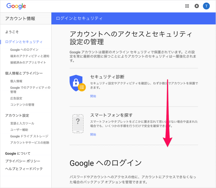Open アカウント情報 header in sidebar

pos(20,19)
